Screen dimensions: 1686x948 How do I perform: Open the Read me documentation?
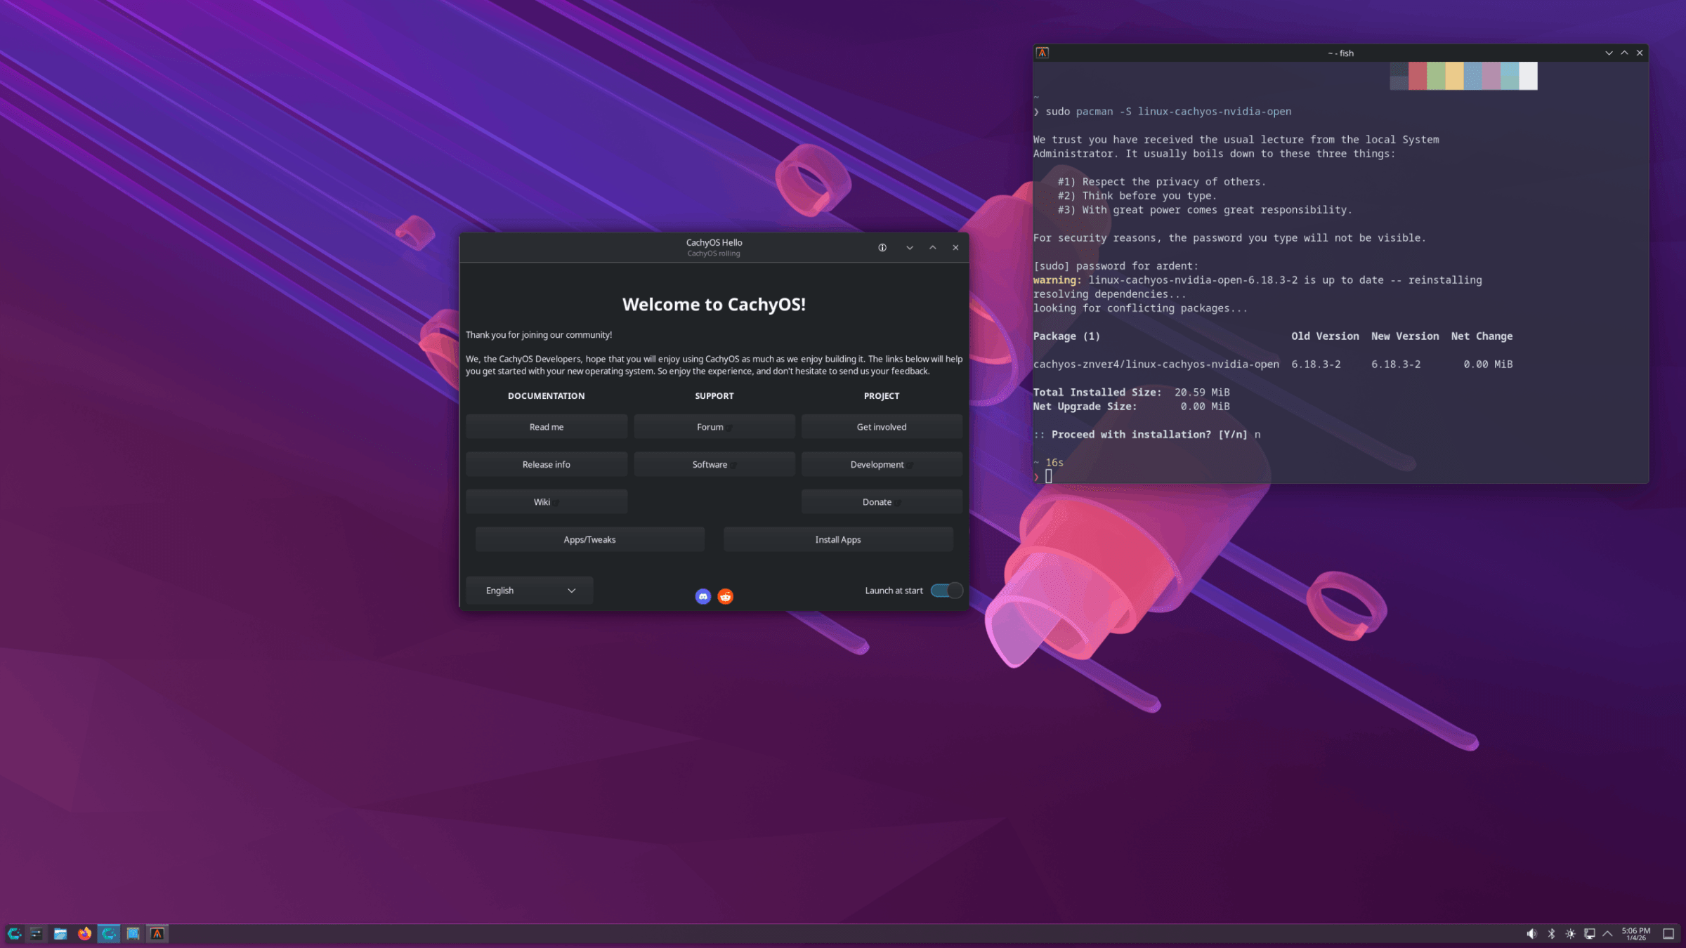tap(546, 426)
